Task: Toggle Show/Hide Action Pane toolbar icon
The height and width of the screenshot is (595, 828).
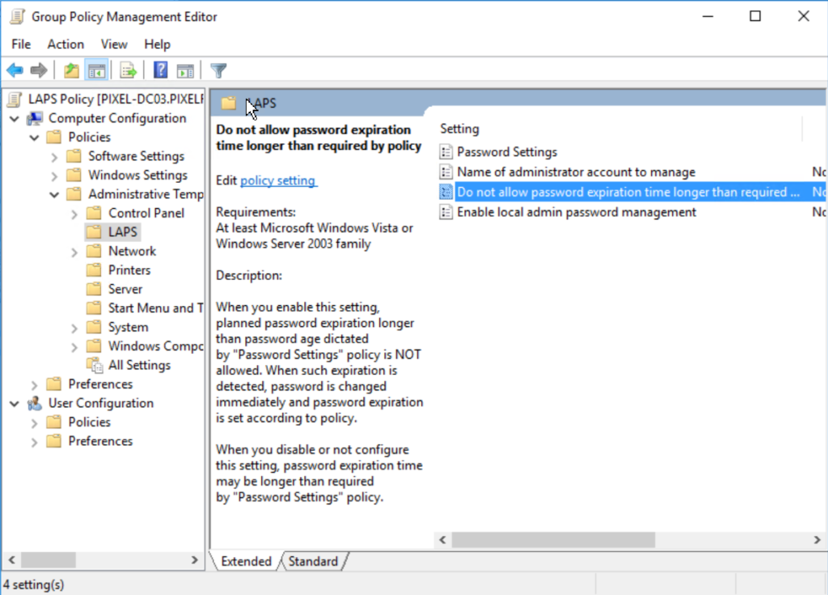Action: pyautogui.click(x=185, y=70)
